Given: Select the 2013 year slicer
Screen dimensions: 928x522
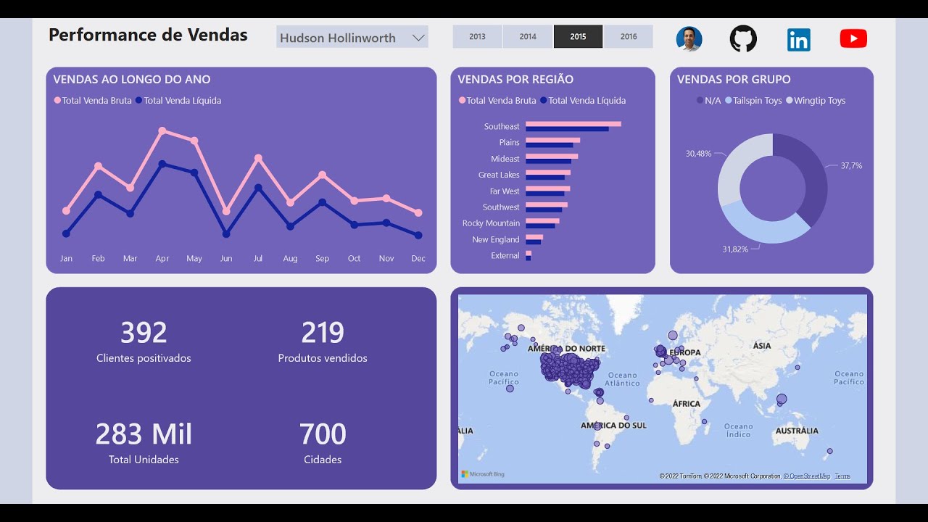Looking at the screenshot, I should coord(477,36).
